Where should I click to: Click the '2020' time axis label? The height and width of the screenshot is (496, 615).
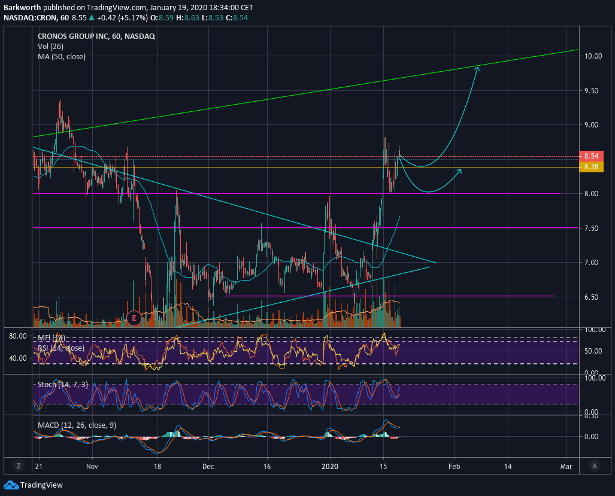click(330, 466)
